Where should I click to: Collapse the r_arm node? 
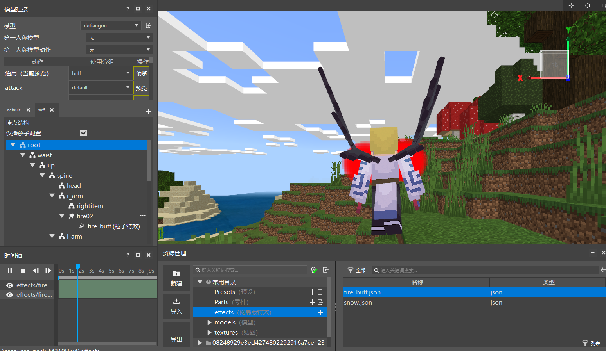point(52,196)
